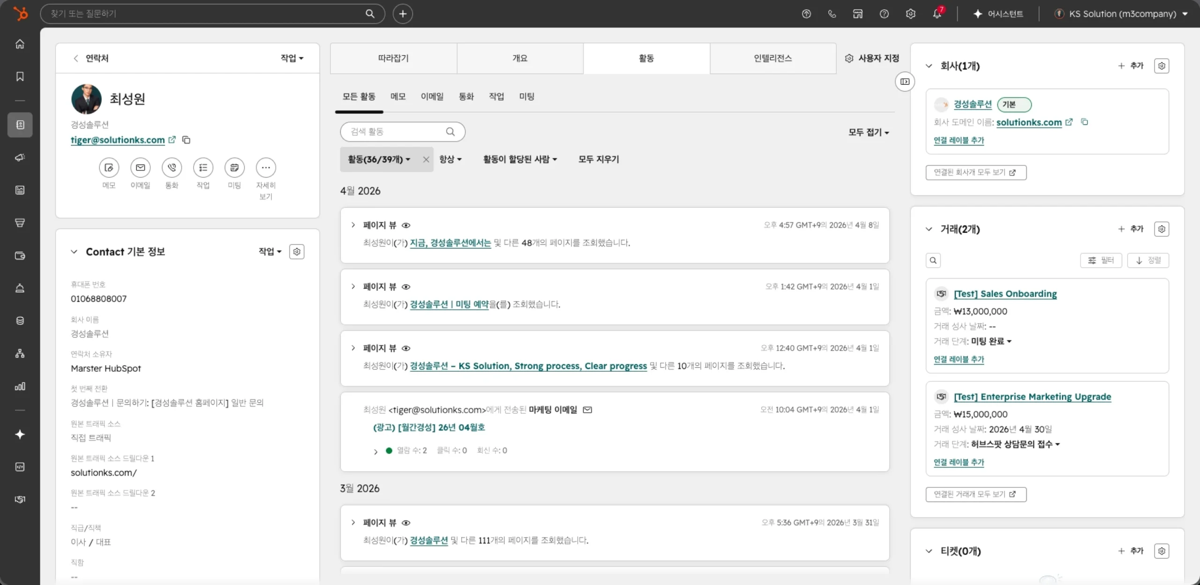The image size is (1200, 585).
Task: Open the 항상 date range dropdown
Action: [450, 159]
